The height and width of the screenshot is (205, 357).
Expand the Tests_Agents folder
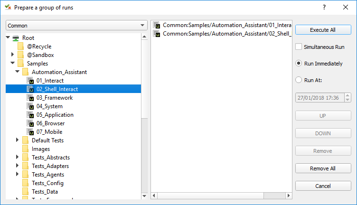17,174
